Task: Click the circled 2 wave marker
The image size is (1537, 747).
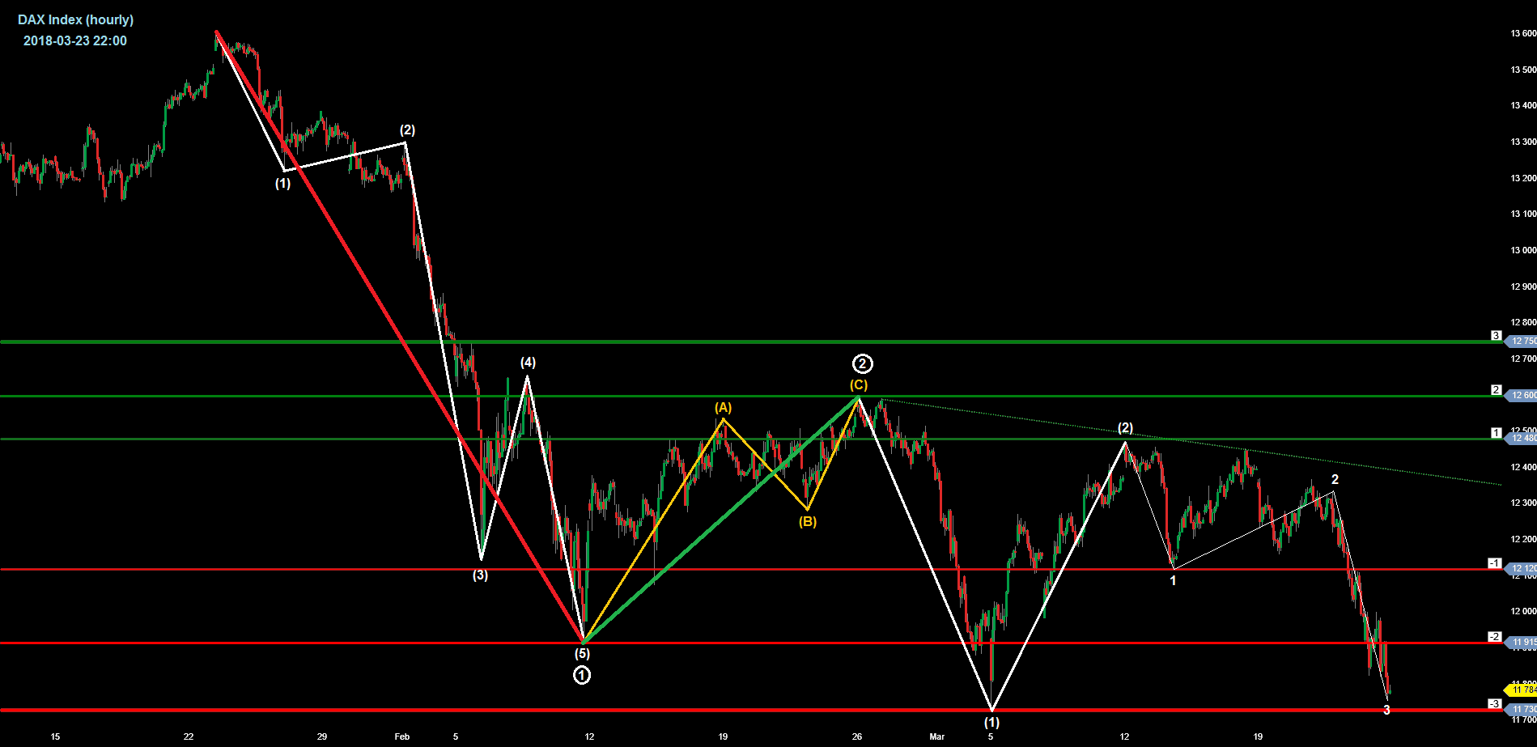Action: click(863, 364)
